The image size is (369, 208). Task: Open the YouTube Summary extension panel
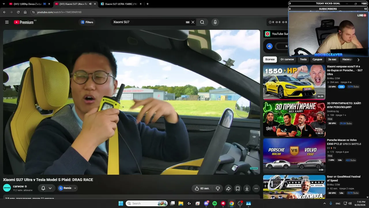point(276,34)
